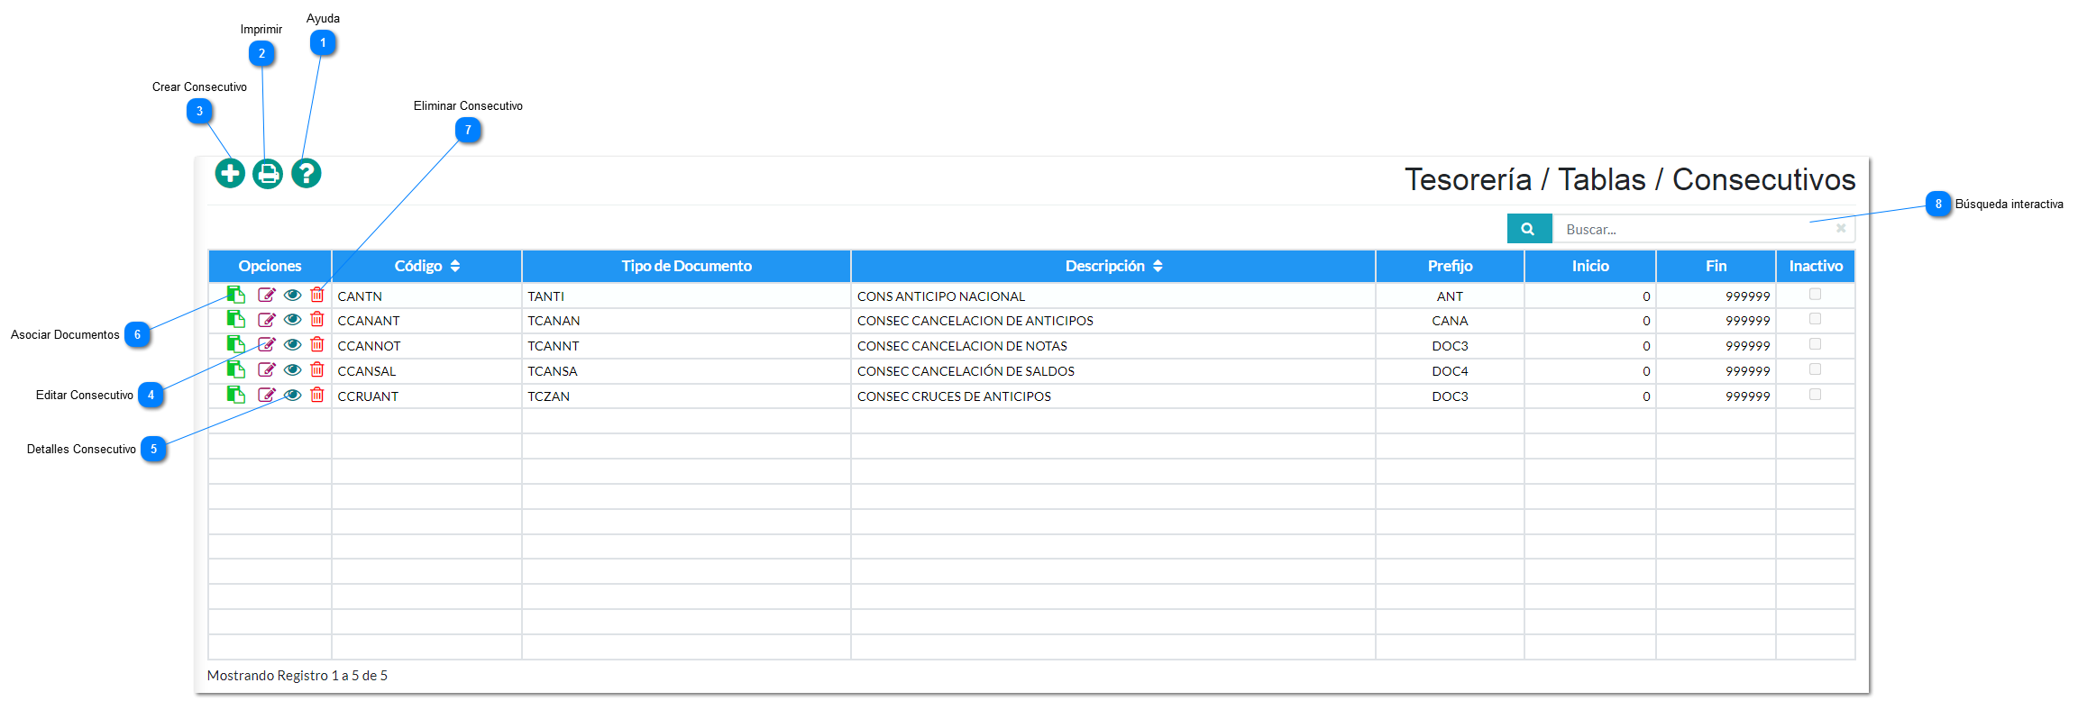Associate documents for the CCANANT row

236,319
